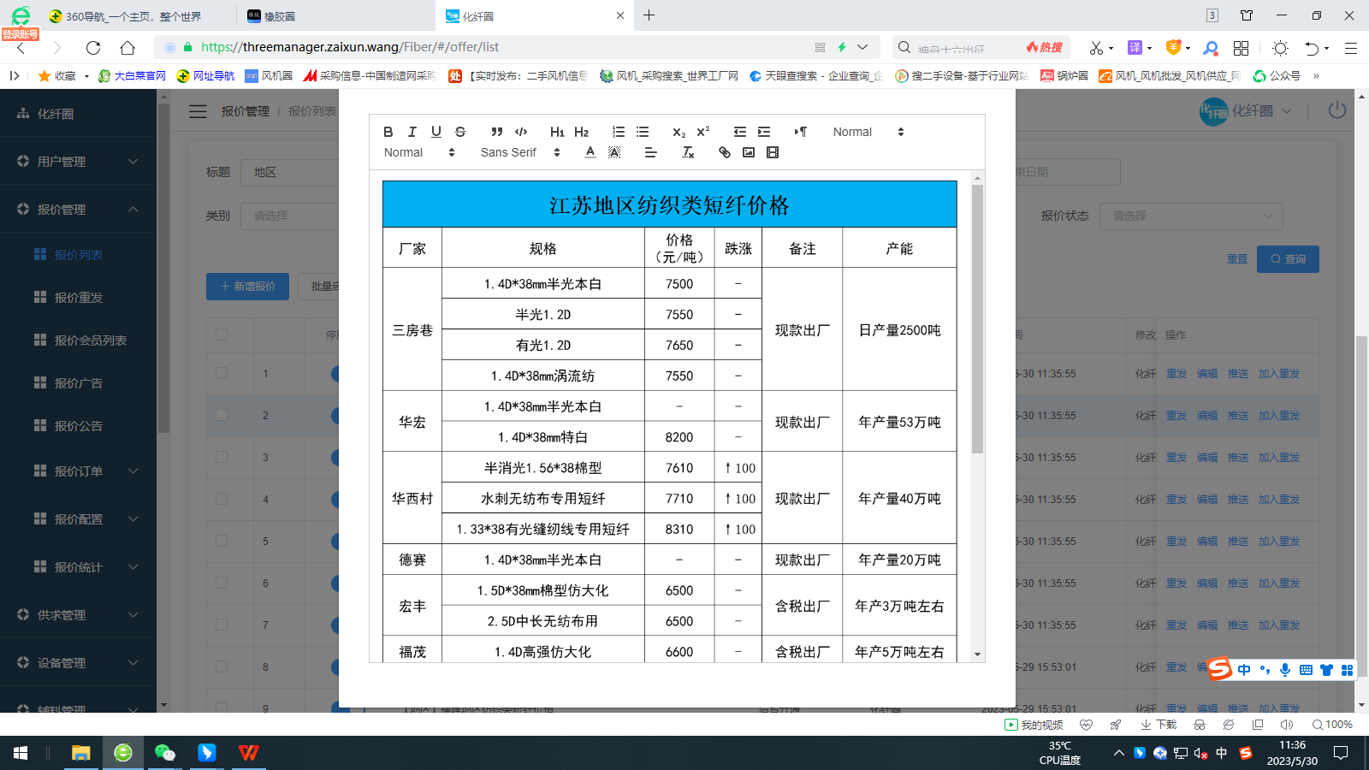Open the Sans Serif font dropdown
This screenshot has width=1369, height=770.
520,152
